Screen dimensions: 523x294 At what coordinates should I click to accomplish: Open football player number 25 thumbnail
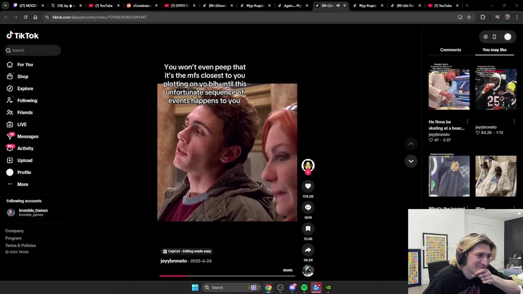(x=496, y=87)
